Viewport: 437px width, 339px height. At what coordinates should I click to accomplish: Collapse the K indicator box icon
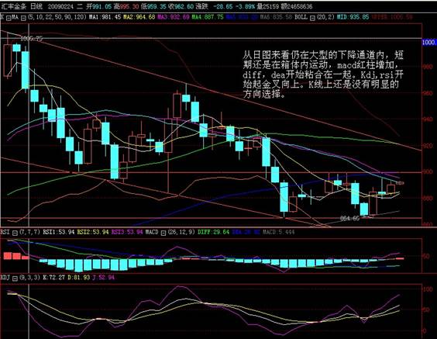pyautogui.click(x=9, y=18)
